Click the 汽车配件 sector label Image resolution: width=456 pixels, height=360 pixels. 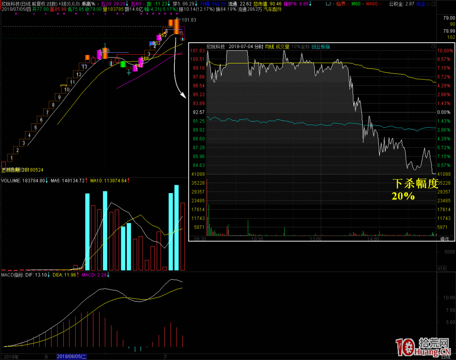click(x=272, y=9)
